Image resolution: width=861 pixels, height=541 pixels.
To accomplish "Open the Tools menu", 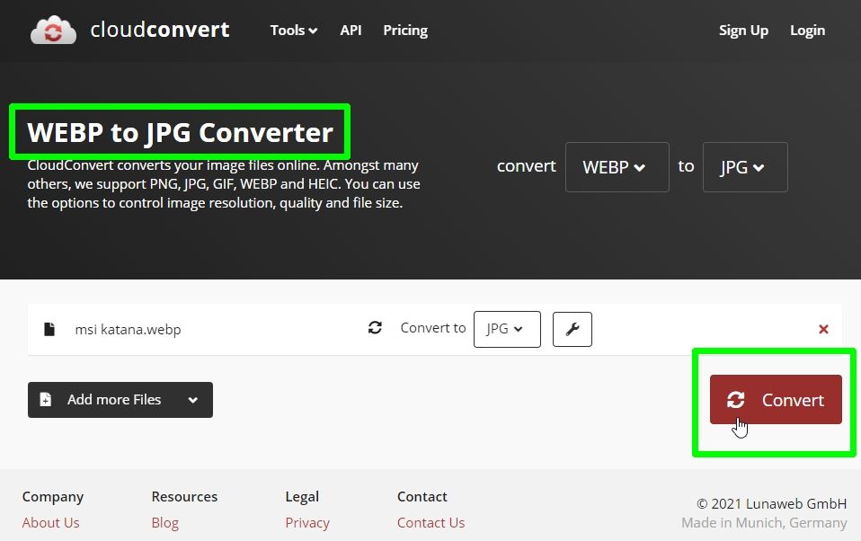I will pos(288,30).
